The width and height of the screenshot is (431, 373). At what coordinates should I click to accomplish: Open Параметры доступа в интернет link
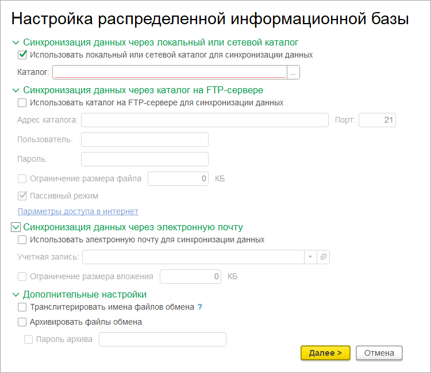[78, 211]
